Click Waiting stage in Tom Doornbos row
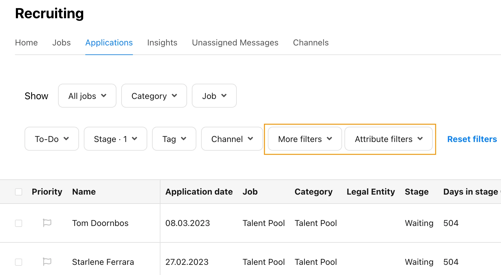 point(419,223)
